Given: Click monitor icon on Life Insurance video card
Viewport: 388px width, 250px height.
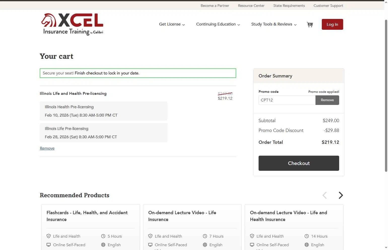Looking at the screenshot, I should [x=150, y=245].
